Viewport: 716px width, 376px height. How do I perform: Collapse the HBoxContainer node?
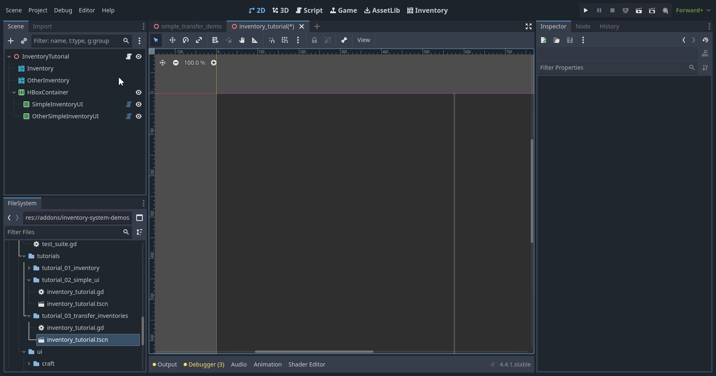coord(14,92)
